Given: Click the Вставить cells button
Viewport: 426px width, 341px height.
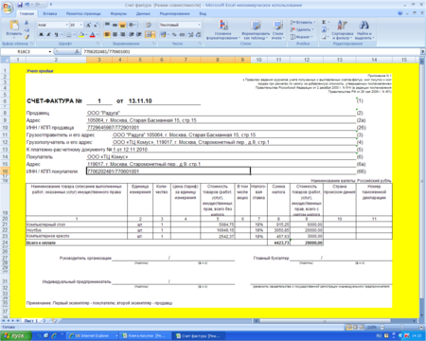Looking at the screenshot, I should click(x=302, y=23).
